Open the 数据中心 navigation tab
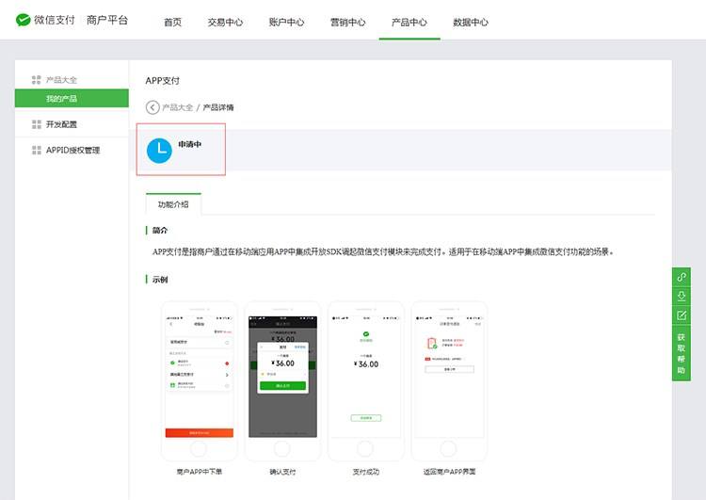 (470, 23)
